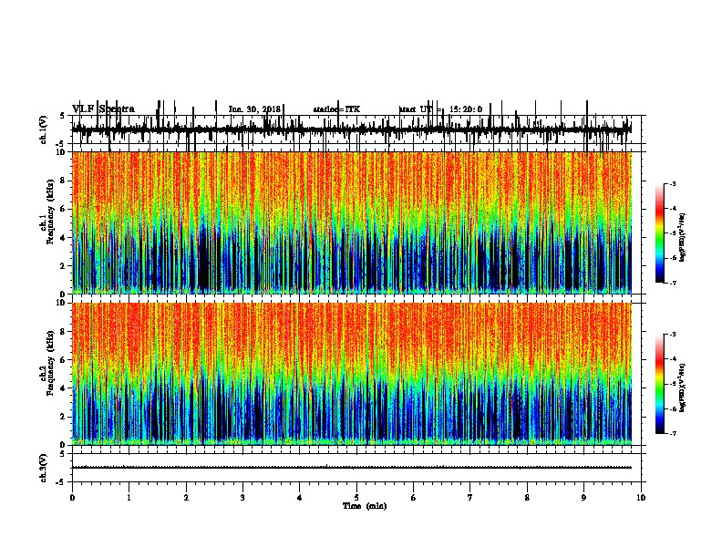This screenshot has width=722, height=558.
Task: Click the "2" kHz tick on ch.2 frequency axis
Action: coord(63,417)
